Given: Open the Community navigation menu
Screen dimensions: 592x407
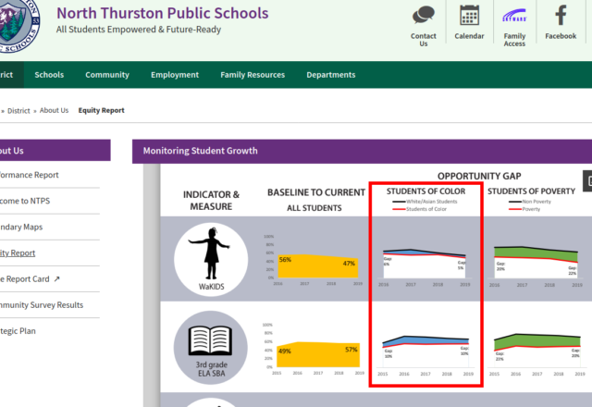Looking at the screenshot, I should click(107, 75).
